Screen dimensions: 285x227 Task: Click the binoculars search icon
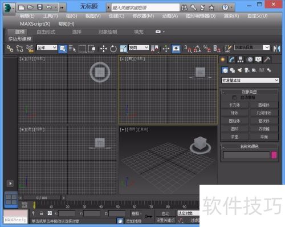184,7
